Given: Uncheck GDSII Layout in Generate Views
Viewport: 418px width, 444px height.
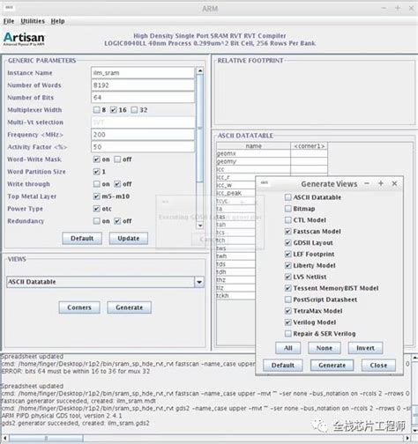Looking at the screenshot, I should tap(288, 243).
